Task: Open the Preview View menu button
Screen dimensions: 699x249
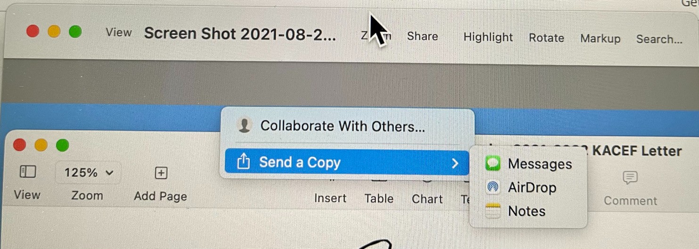Action: tap(119, 32)
